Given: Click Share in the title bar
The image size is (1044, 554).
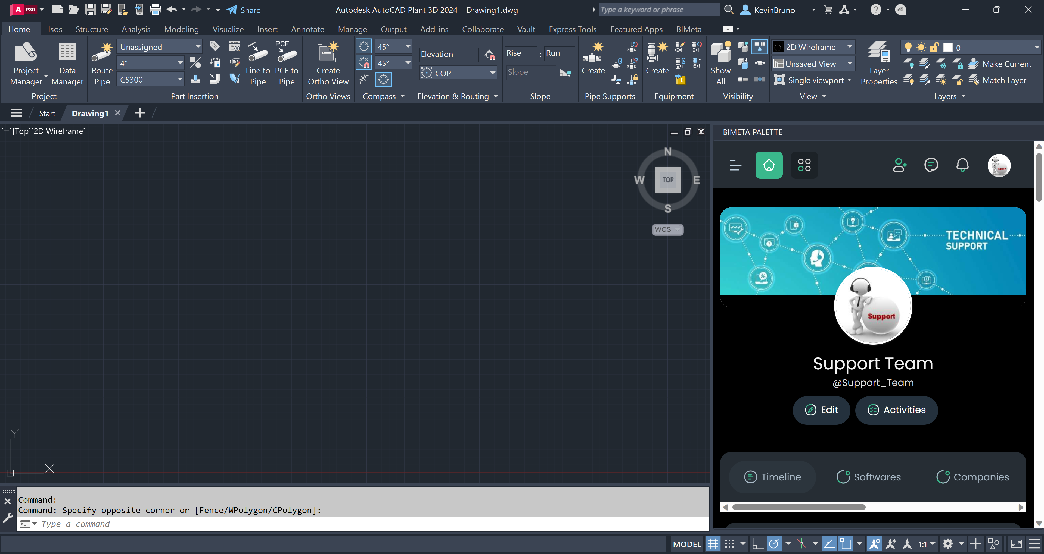Looking at the screenshot, I should (x=244, y=10).
